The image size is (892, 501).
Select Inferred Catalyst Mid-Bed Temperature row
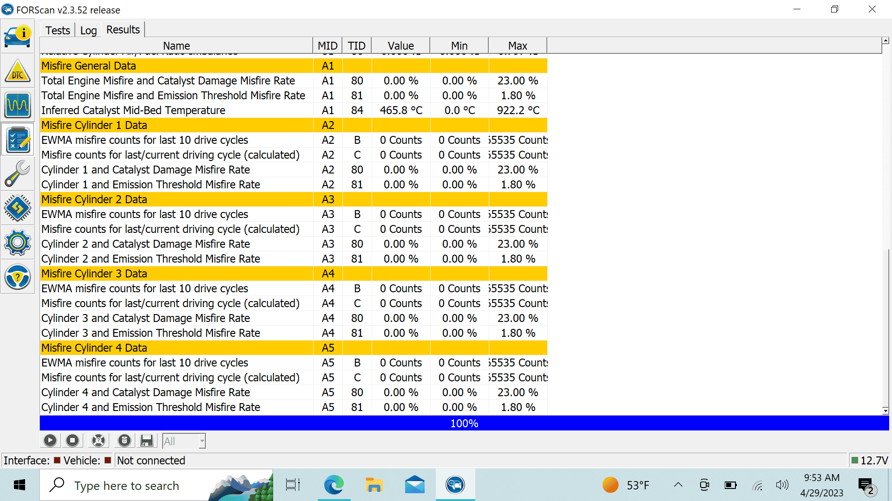294,110
